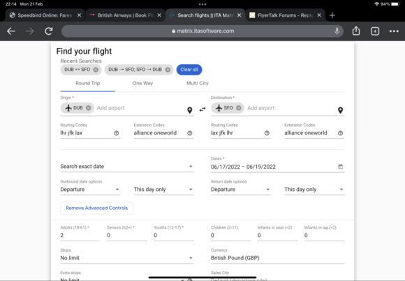Edit the Adults (18-61) count field
This screenshot has height=281, width=405.
pos(80,235)
